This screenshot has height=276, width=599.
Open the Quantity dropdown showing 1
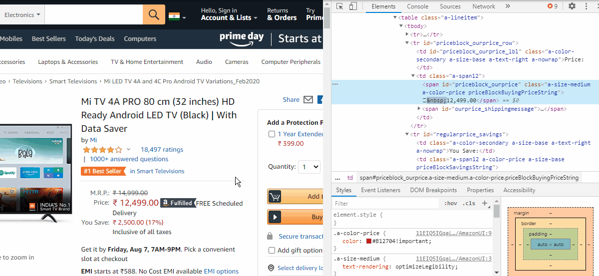[x=309, y=167]
